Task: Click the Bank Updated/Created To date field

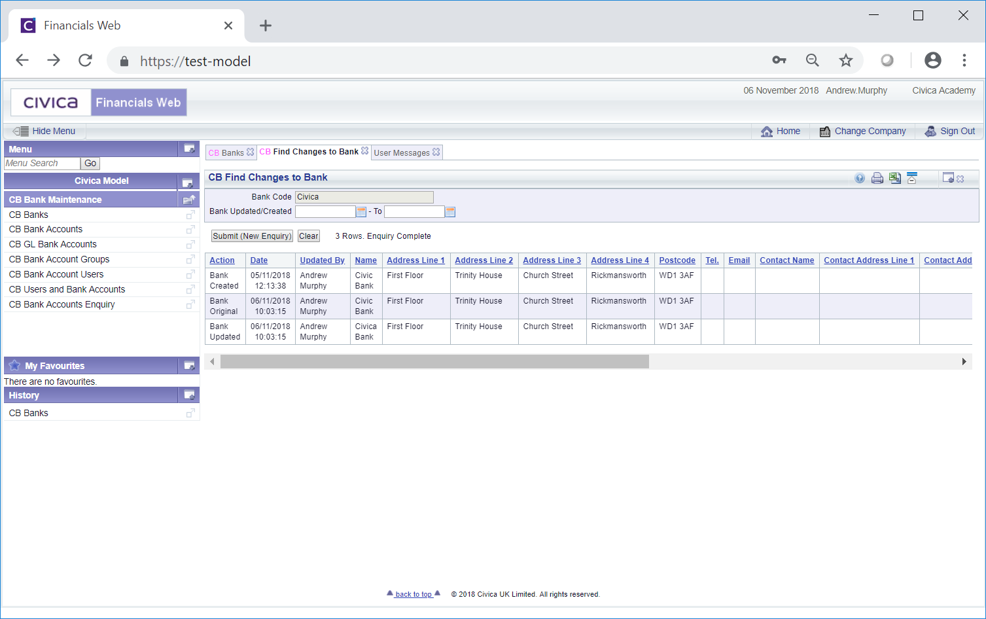Action: pyautogui.click(x=414, y=211)
